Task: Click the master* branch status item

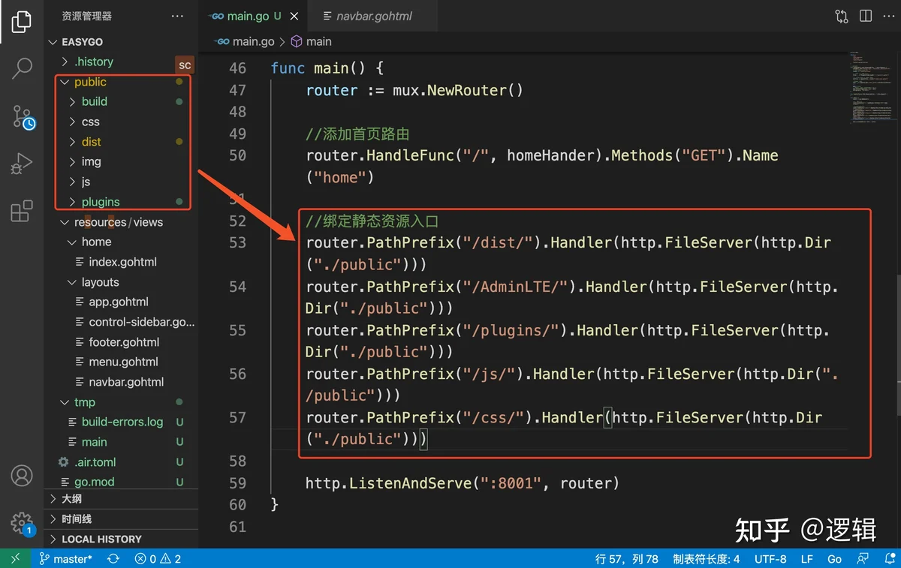Action: 65,558
